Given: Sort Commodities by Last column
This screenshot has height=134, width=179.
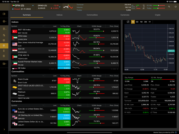Looking at the screenshot, I should pyautogui.click(x=55, y=76).
